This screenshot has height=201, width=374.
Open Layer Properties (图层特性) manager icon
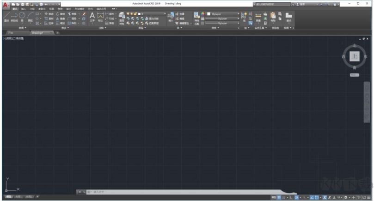(x=122, y=16)
